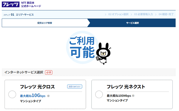Open NTT 西日本 公式ホームページ link
This screenshot has height=111, width=179.
[31, 4]
